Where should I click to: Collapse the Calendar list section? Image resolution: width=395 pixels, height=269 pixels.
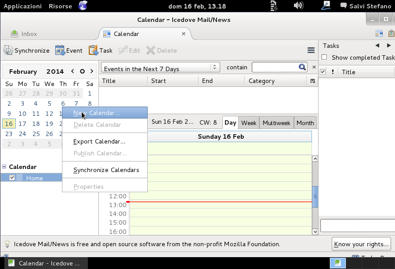(4, 167)
